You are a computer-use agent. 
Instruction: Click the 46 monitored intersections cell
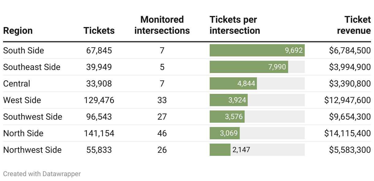point(162,133)
